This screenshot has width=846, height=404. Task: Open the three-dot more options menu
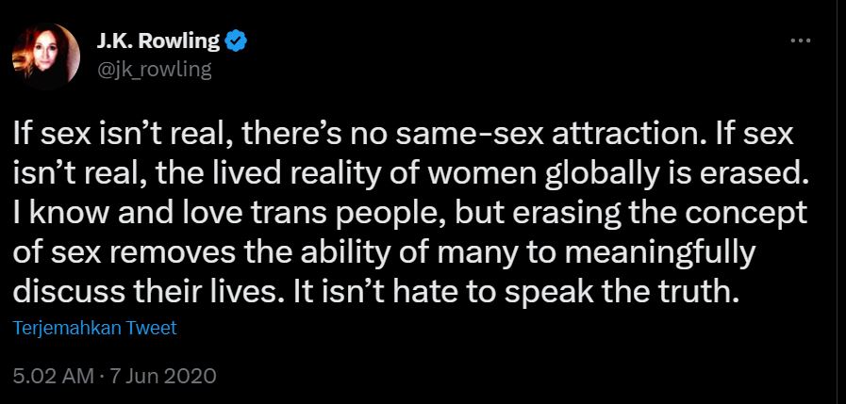[x=800, y=40]
